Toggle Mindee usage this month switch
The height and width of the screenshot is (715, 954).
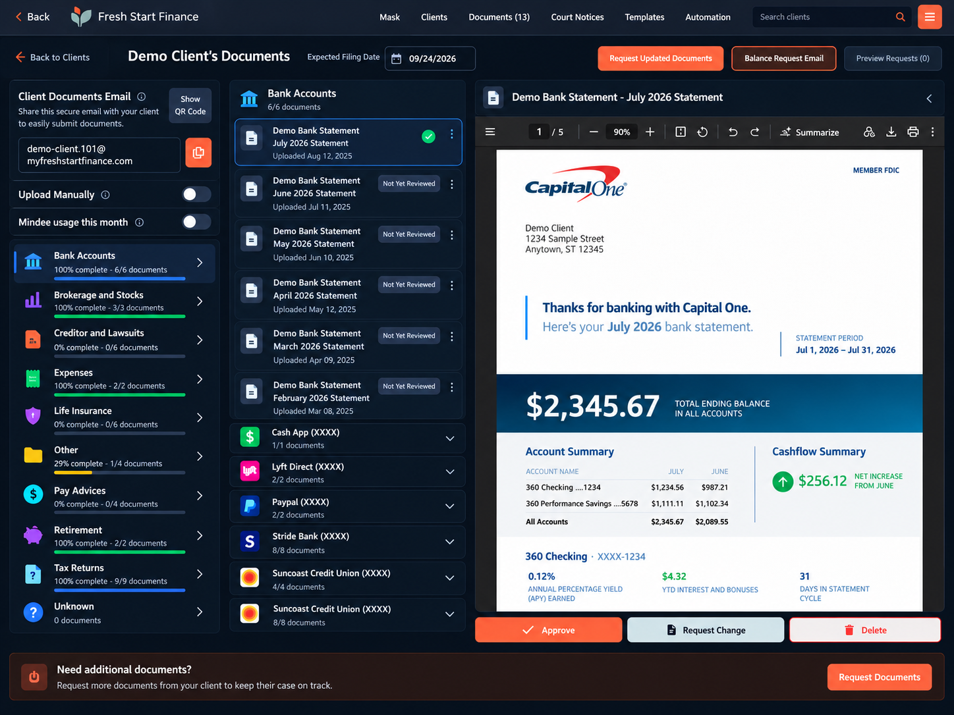(196, 222)
